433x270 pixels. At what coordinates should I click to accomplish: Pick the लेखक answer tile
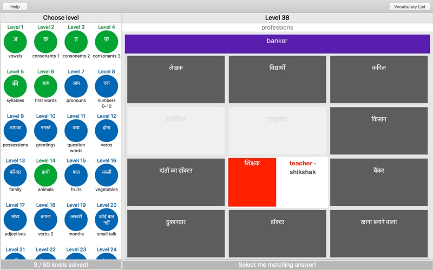click(176, 79)
